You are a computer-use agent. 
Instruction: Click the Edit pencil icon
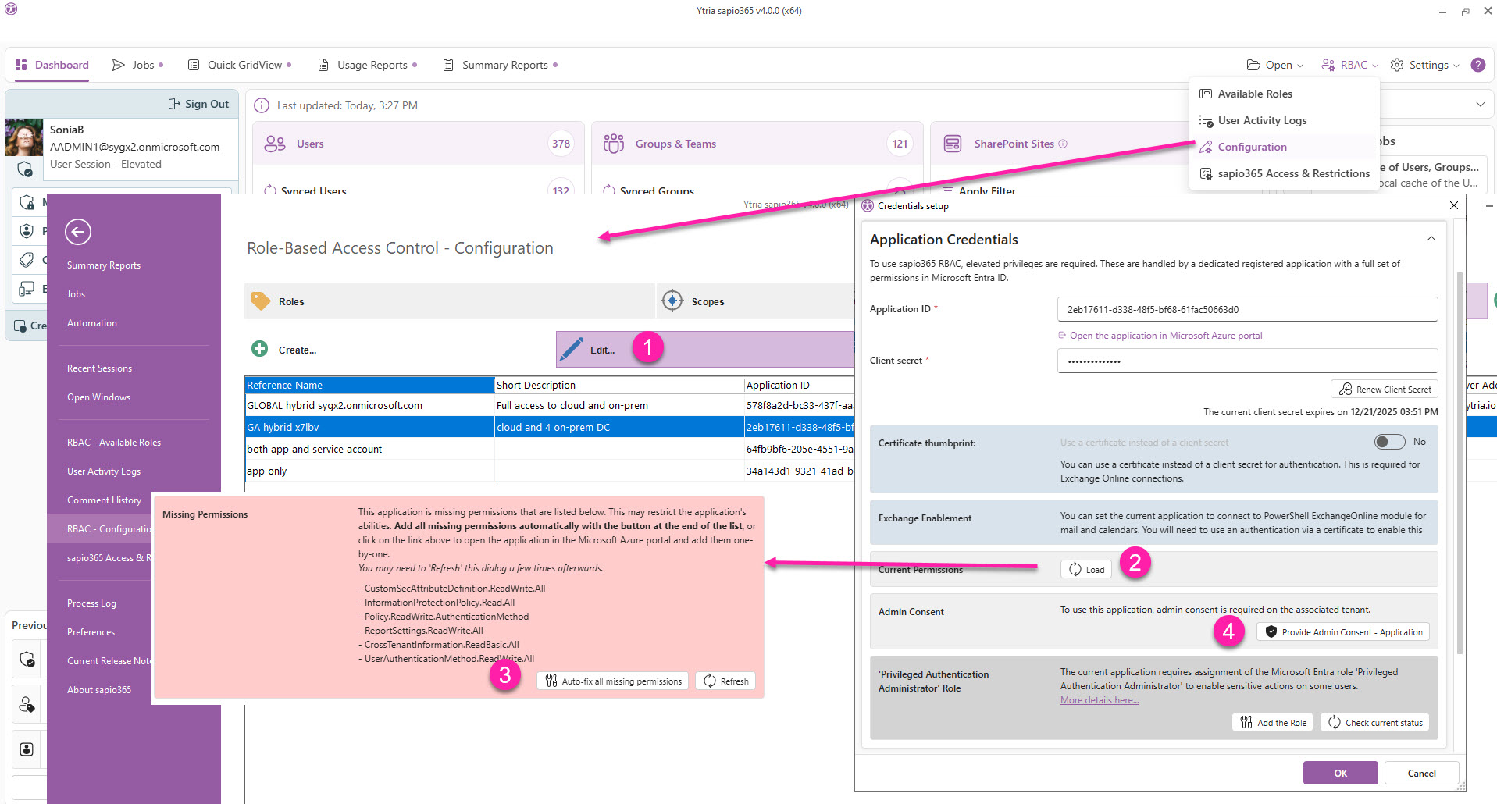click(572, 349)
